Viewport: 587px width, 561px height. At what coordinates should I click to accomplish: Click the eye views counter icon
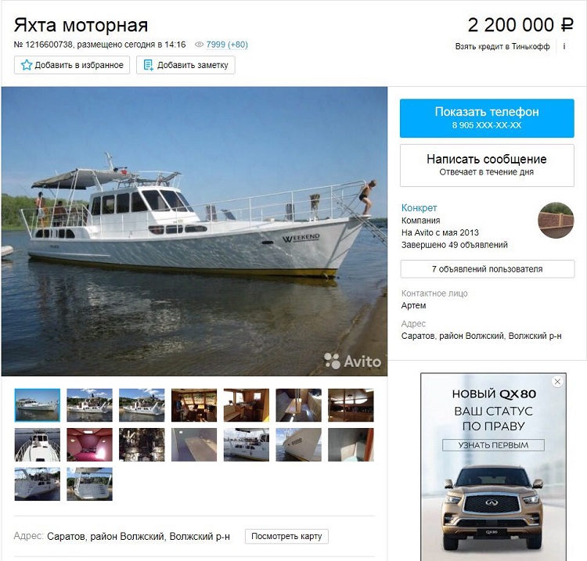pyautogui.click(x=199, y=45)
